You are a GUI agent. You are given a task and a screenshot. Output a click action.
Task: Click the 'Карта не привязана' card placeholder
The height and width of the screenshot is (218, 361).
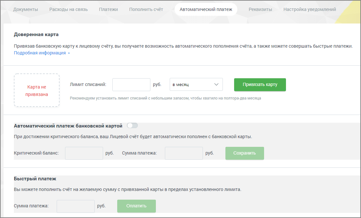tap(37, 90)
